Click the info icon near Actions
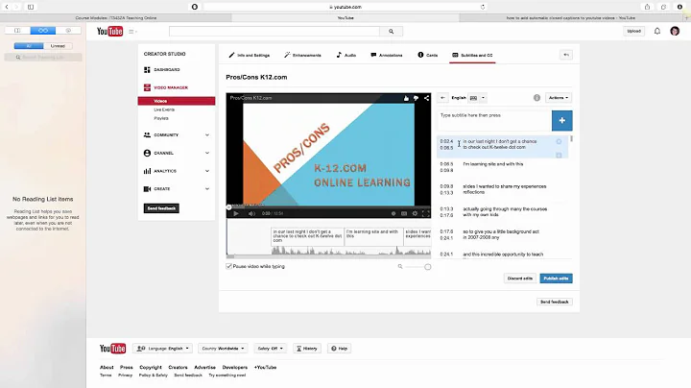The image size is (691, 388). 536,97
